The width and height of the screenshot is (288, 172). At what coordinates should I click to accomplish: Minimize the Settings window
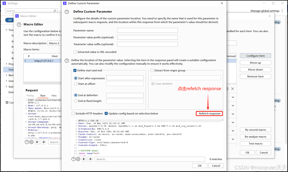click(264, 3)
